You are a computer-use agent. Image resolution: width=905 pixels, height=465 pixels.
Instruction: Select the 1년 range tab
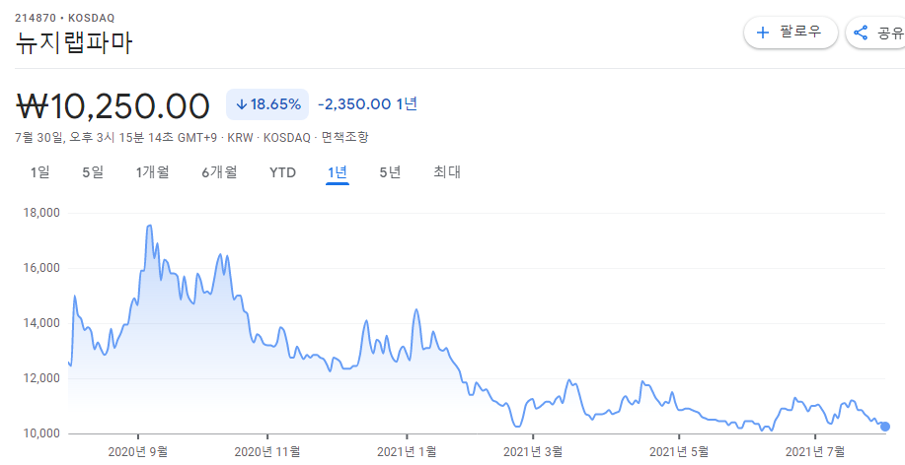(338, 172)
